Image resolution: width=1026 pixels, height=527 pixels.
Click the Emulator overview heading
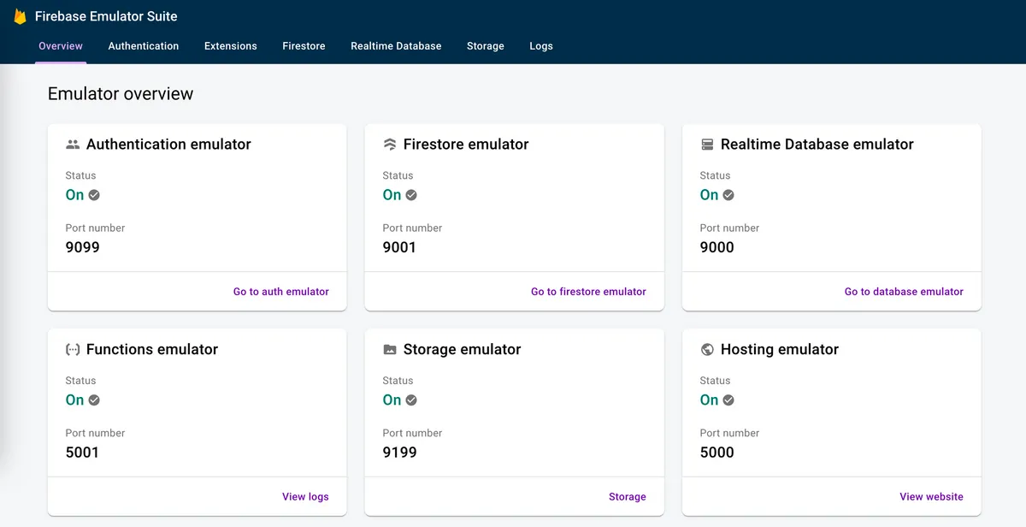tap(121, 94)
